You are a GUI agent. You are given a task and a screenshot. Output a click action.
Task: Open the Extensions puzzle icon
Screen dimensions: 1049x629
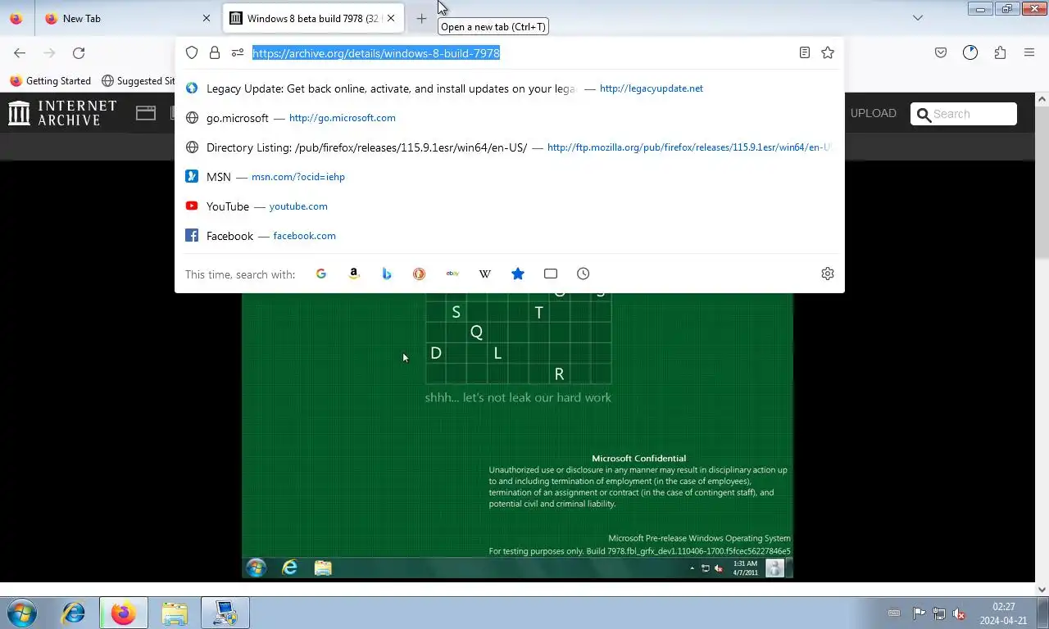(x=1000, y=52)
